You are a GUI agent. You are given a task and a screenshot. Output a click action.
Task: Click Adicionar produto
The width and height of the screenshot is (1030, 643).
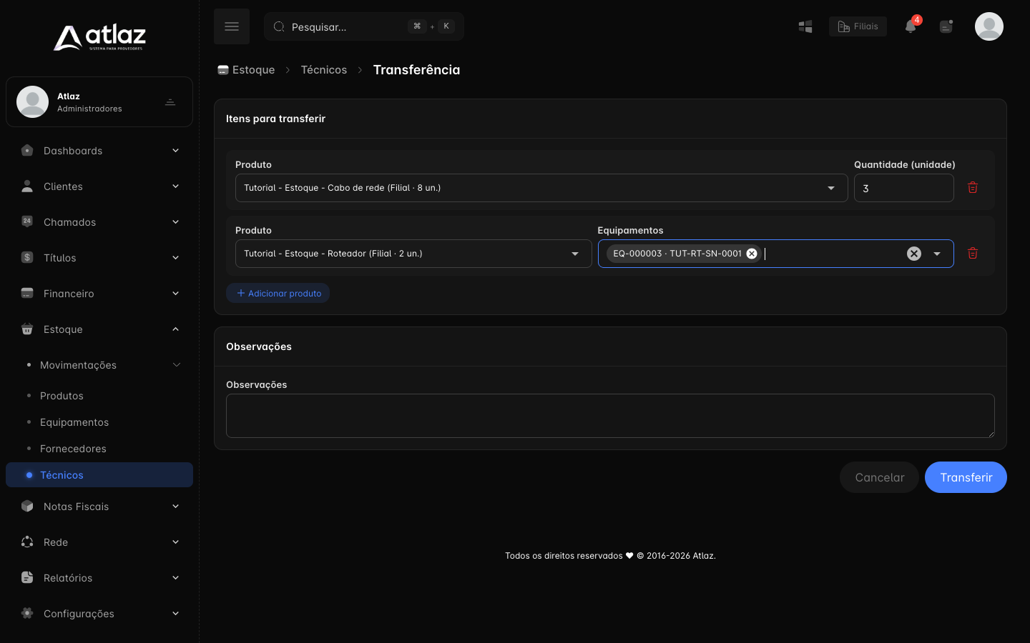278,293
